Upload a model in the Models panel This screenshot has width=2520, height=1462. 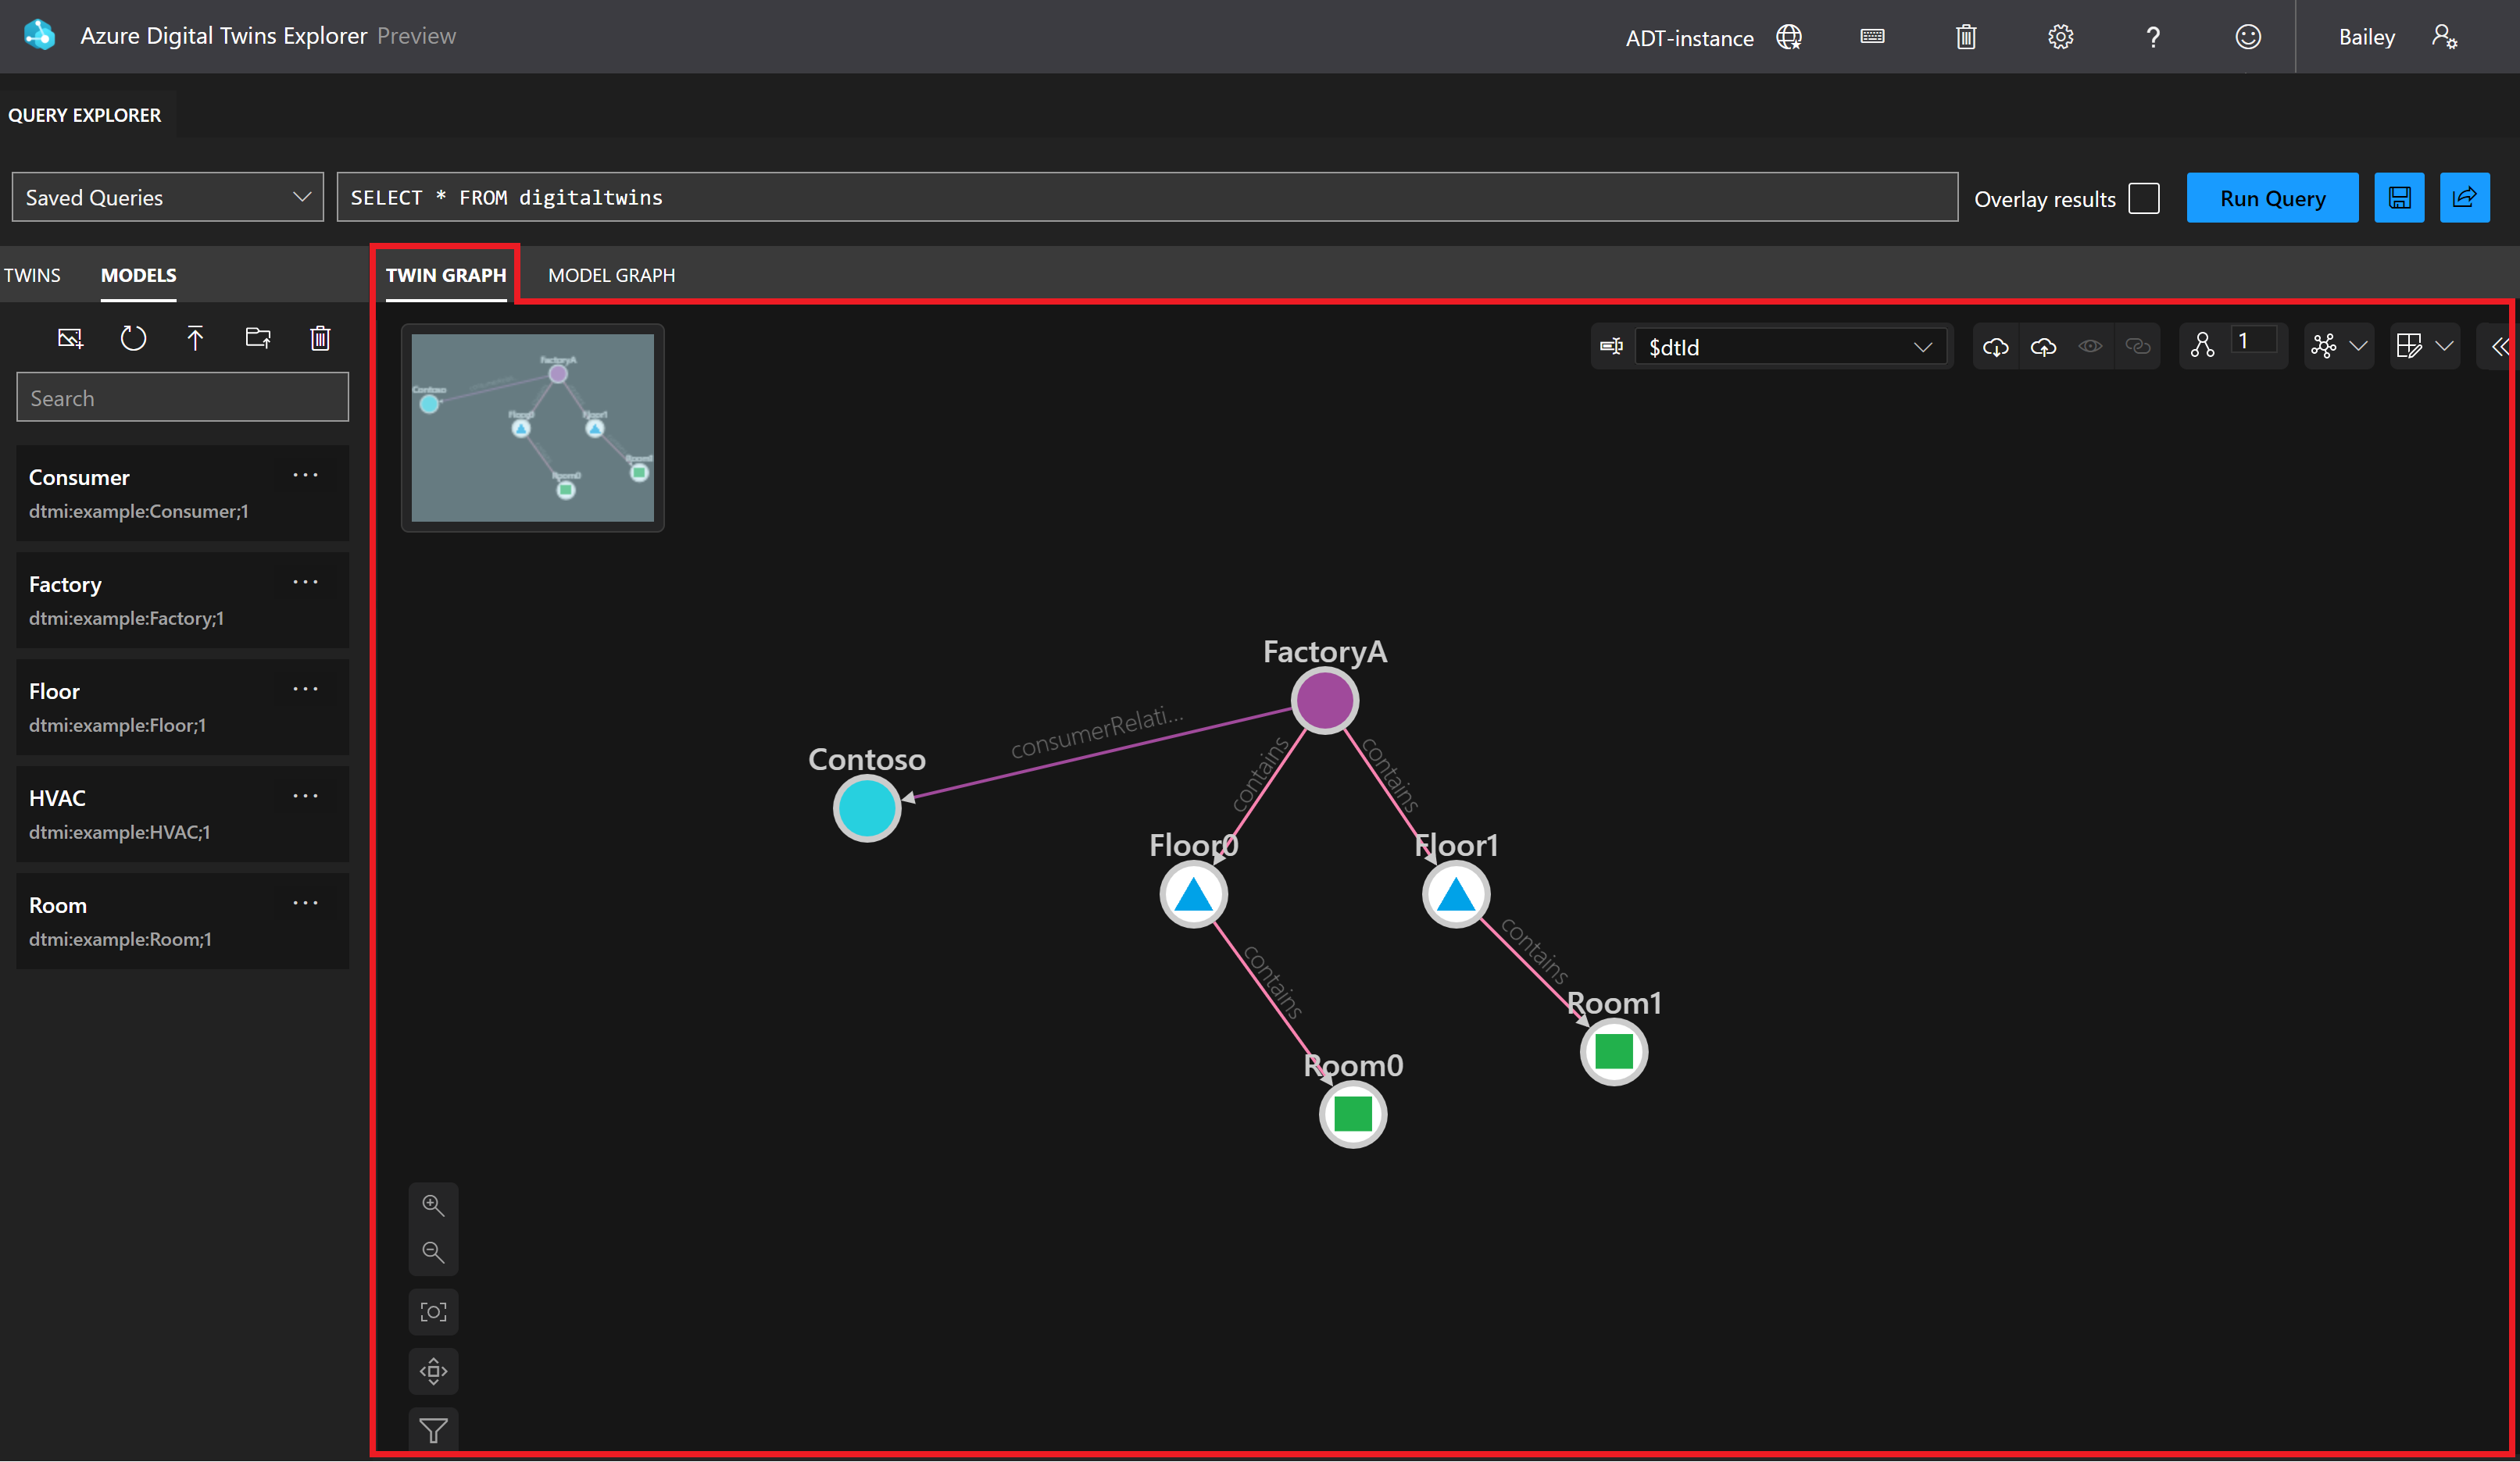tap(196, 337)
